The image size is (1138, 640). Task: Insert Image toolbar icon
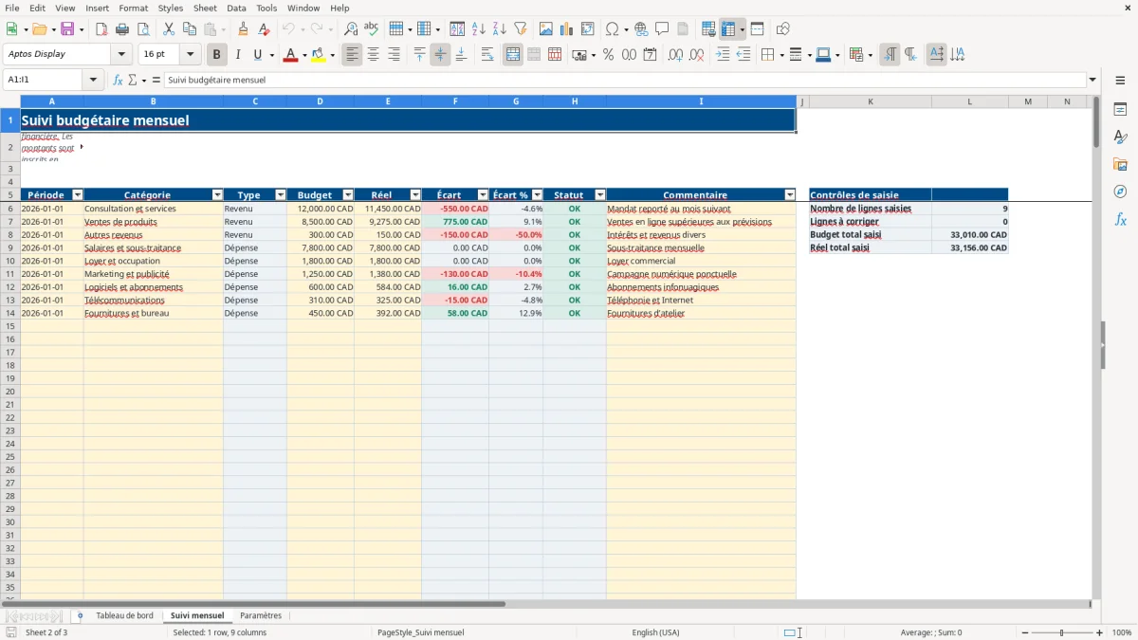coord(545,29)
